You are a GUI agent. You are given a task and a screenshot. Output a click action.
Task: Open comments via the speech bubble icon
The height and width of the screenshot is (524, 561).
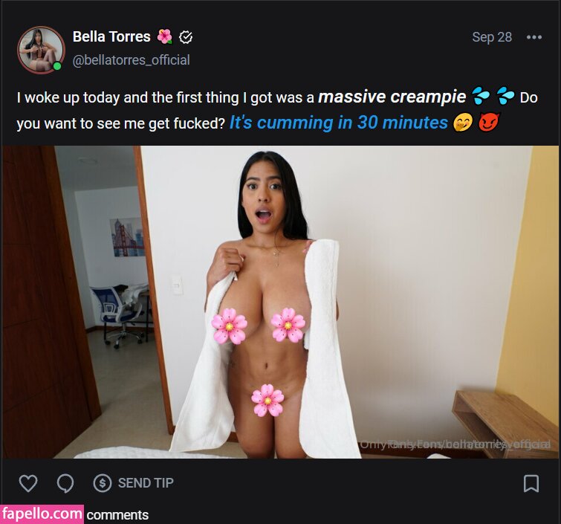coord(65,483)
